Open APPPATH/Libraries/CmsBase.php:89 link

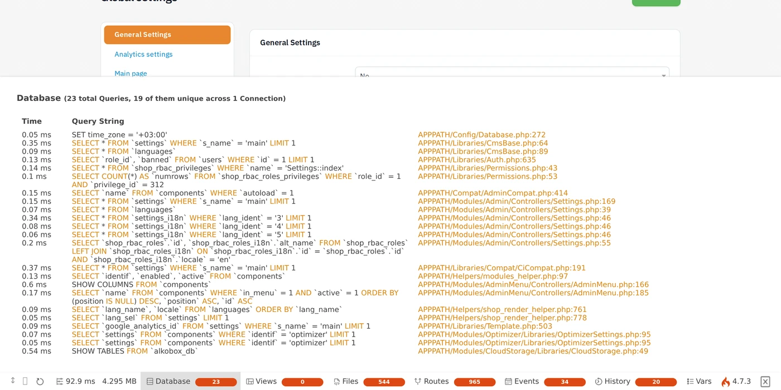483,152
